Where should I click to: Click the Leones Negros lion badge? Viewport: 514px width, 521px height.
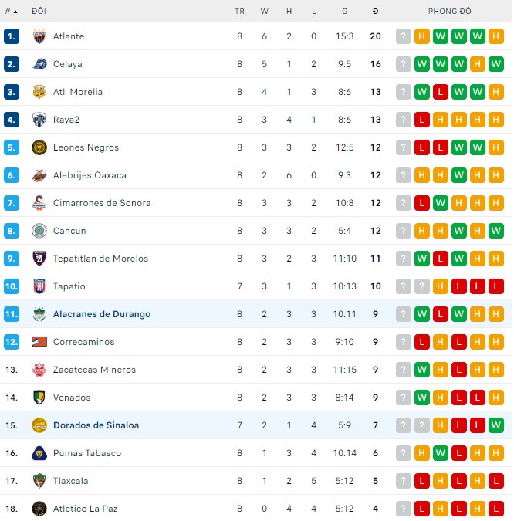tap(39, 147)
